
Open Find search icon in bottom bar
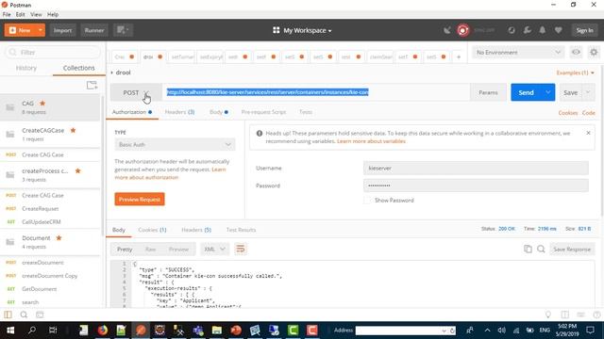[24, 315]
